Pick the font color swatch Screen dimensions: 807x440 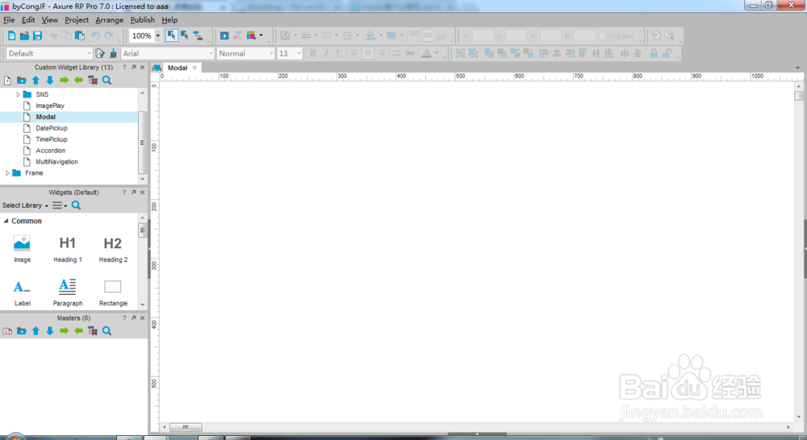426,53
